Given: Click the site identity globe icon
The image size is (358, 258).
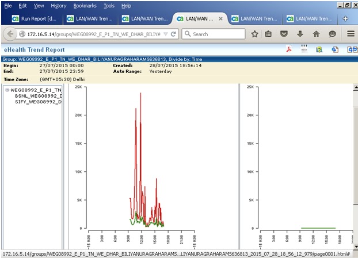Looking at the screenshot, I should (x=22, y=34).
